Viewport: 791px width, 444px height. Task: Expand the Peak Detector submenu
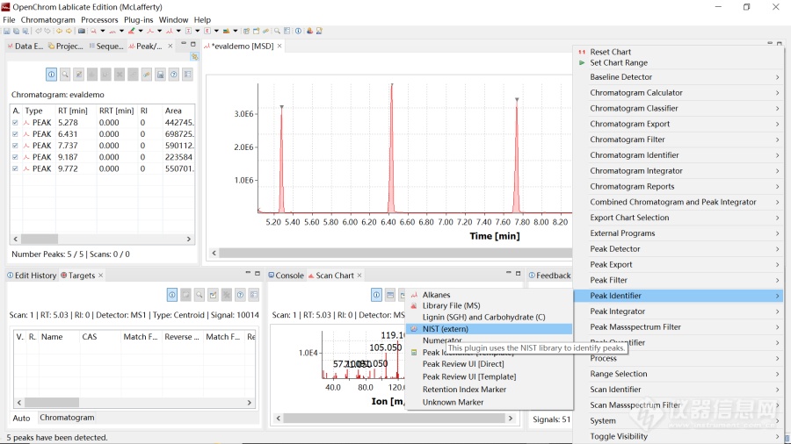coord(615,249)
